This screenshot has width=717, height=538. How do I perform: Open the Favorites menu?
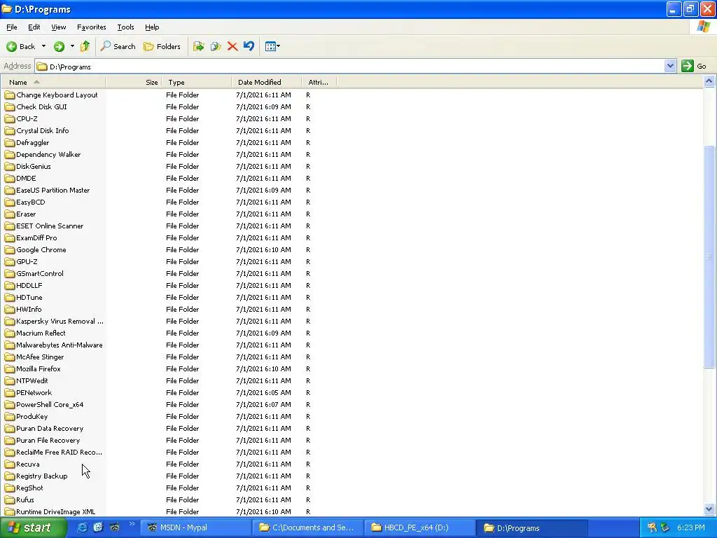click(x=92, y=27)
